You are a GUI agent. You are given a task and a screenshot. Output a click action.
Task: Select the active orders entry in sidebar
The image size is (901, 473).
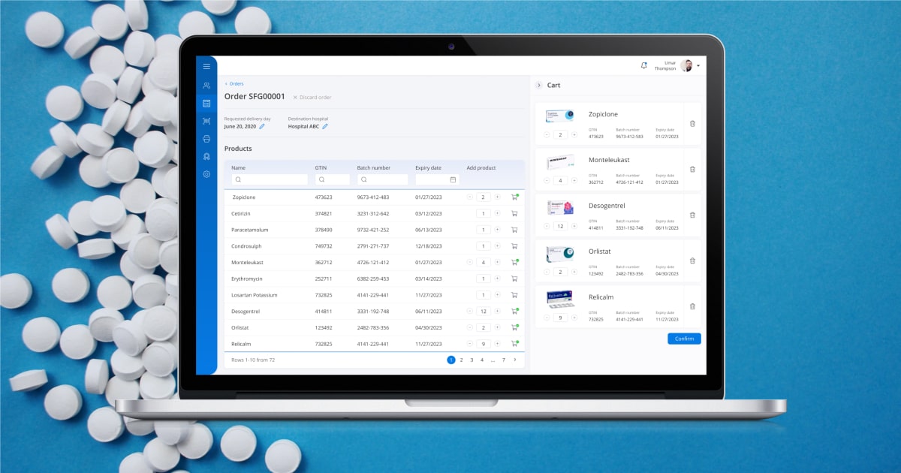coord(206,103)
